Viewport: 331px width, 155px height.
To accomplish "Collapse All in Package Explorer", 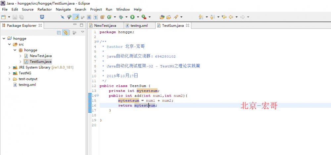I will click(x=59, y=32).
